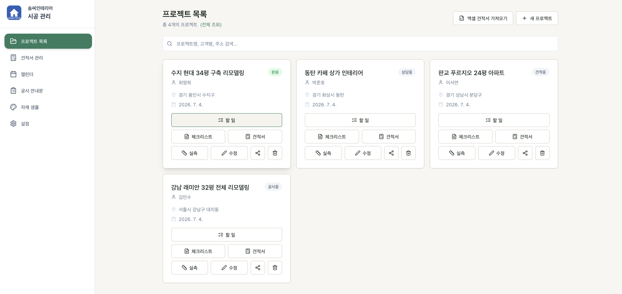Image resolution: width=622 pixels, height=294 pixels.
Task: Open 견적서 for 강남 래미안 32평 project
Action: pos(255,251)
